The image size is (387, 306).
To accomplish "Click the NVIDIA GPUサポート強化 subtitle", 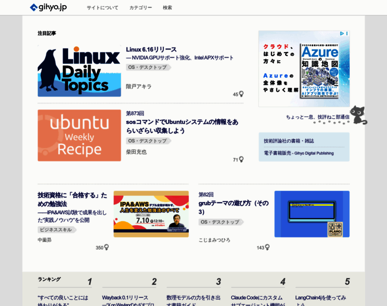I will 180,58.
